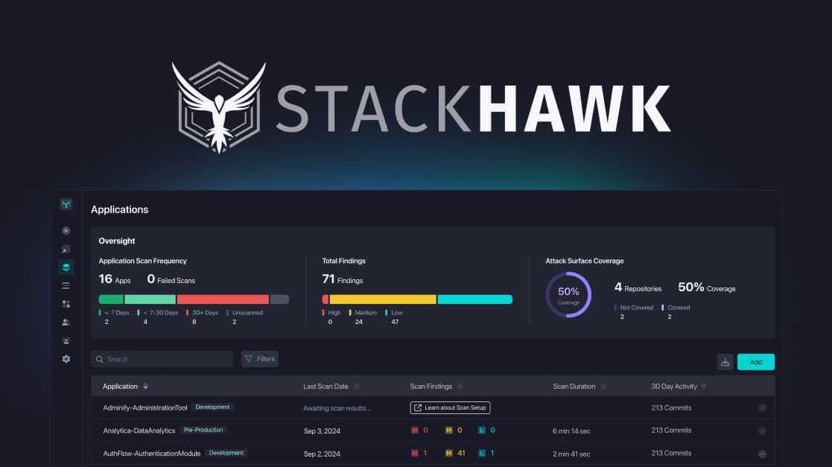This screenshot has width=832, height=467.
Task: Click the '0 Failed Scans' count
Action: point(171,279)
